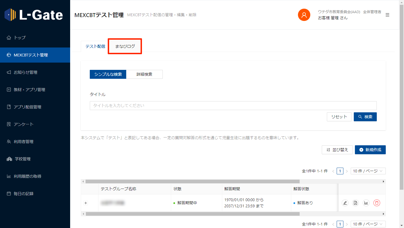Open お知らせ管理 in the sidebar

point(26,72)
